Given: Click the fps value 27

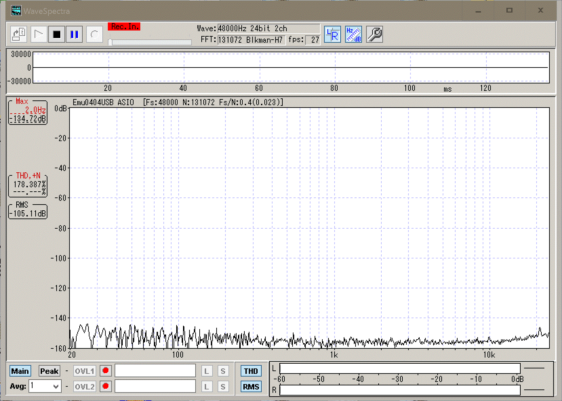Looking at the screenshot, I should (313, 40).
